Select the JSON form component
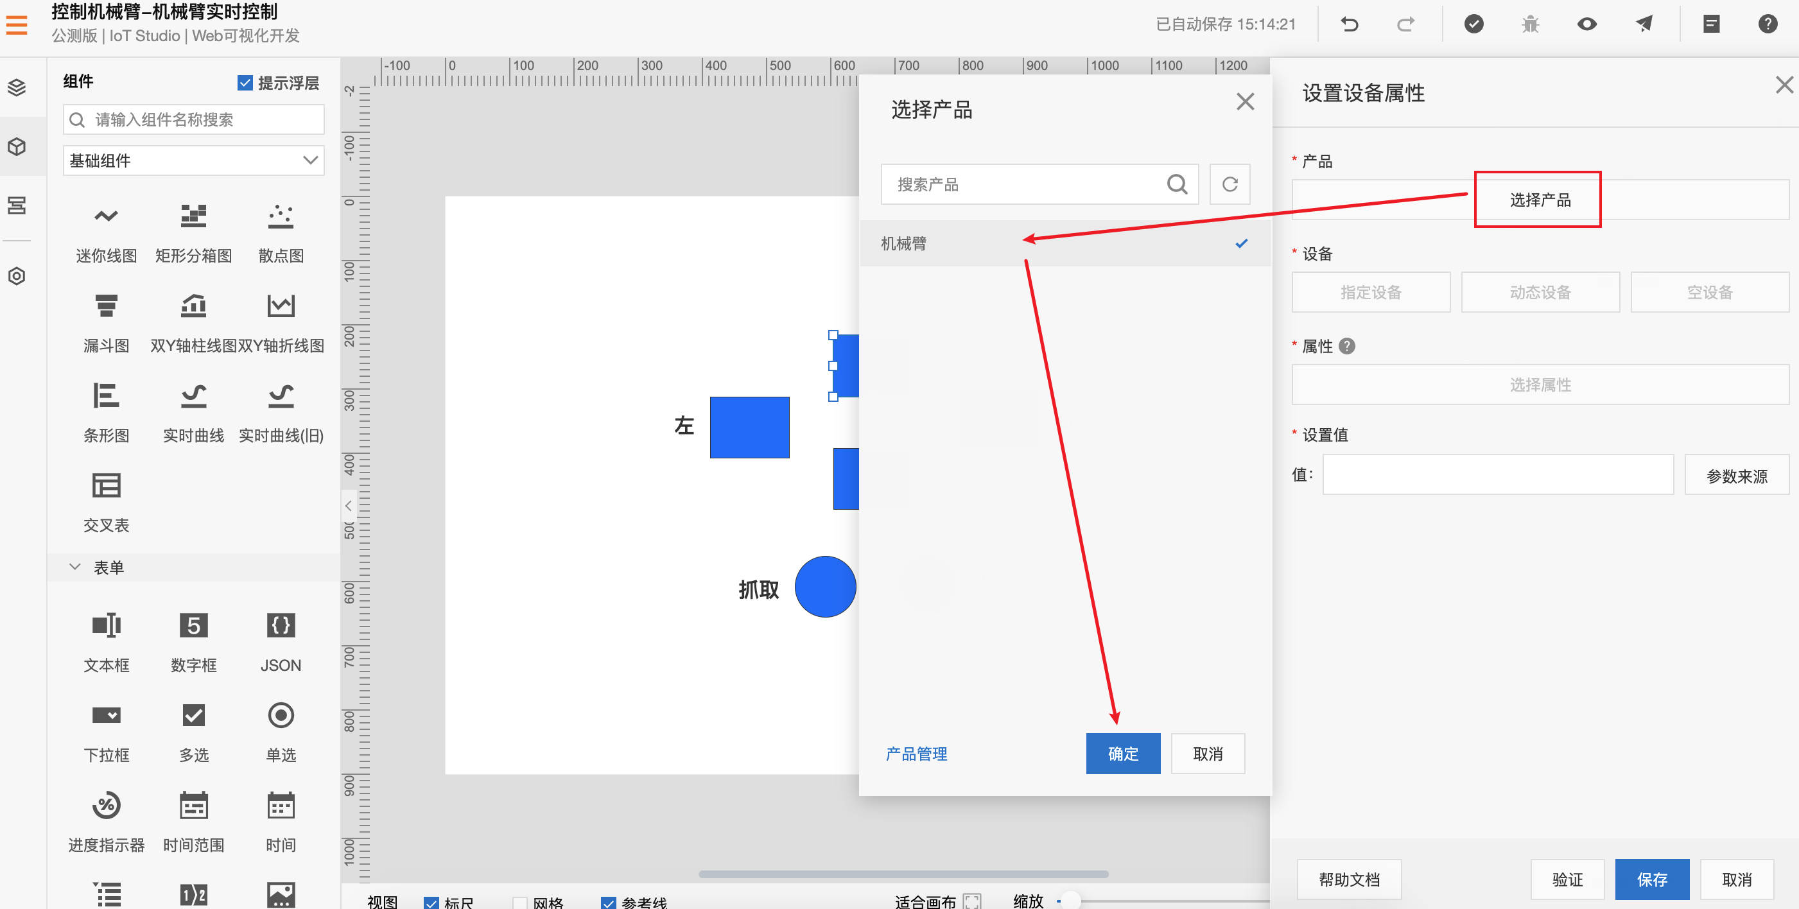This screenshot has height=909, width=1799. click(x=281, y=643)
